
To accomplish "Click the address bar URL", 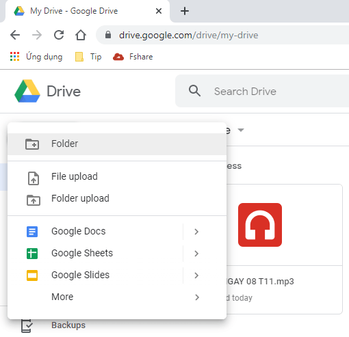I will (189, 35).
